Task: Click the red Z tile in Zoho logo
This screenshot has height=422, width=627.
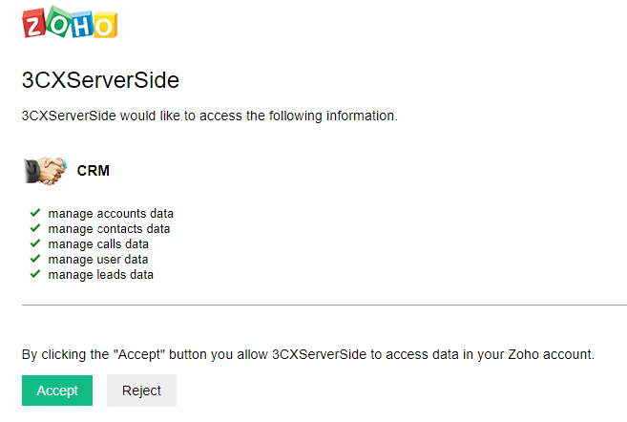Action: (35, 25)
